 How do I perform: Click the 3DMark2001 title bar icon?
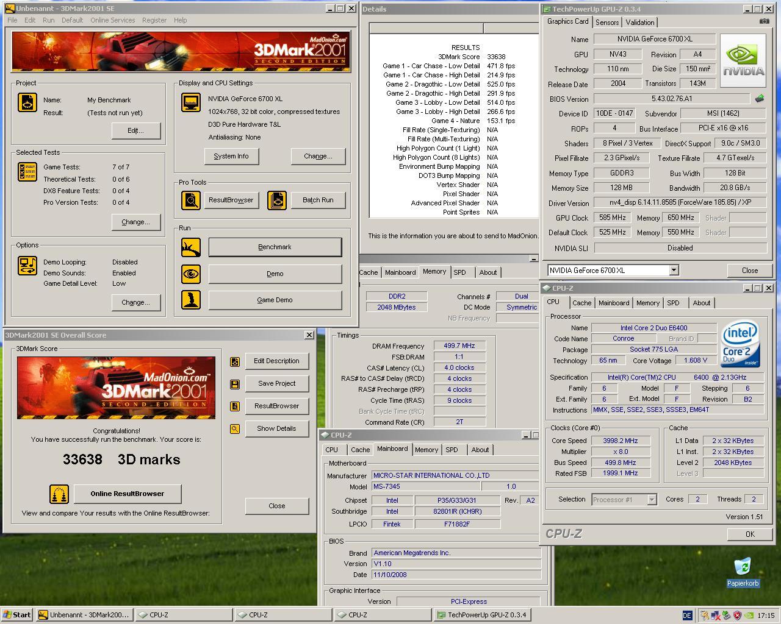10,9
